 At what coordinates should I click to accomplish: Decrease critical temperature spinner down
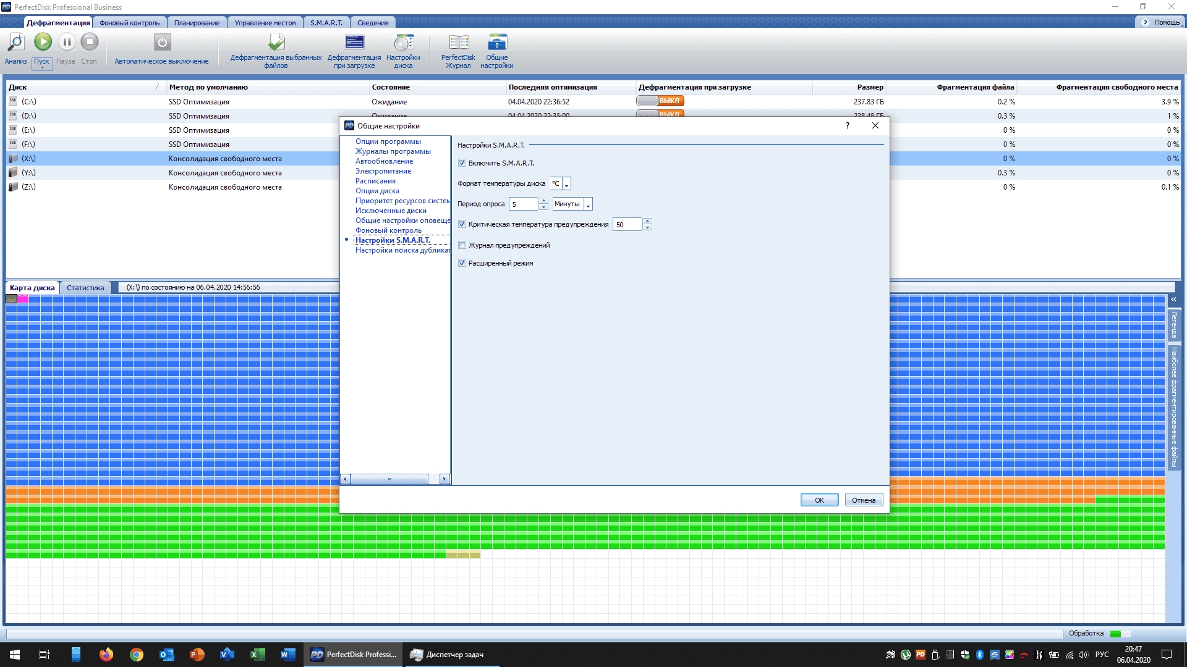pyautogui.click(x=647, y=227)
